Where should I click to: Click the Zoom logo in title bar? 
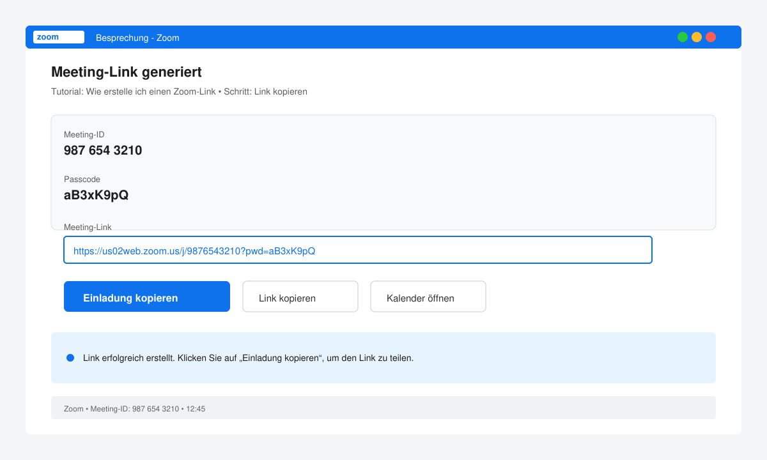pyautogui.click(x=59, y=37)
